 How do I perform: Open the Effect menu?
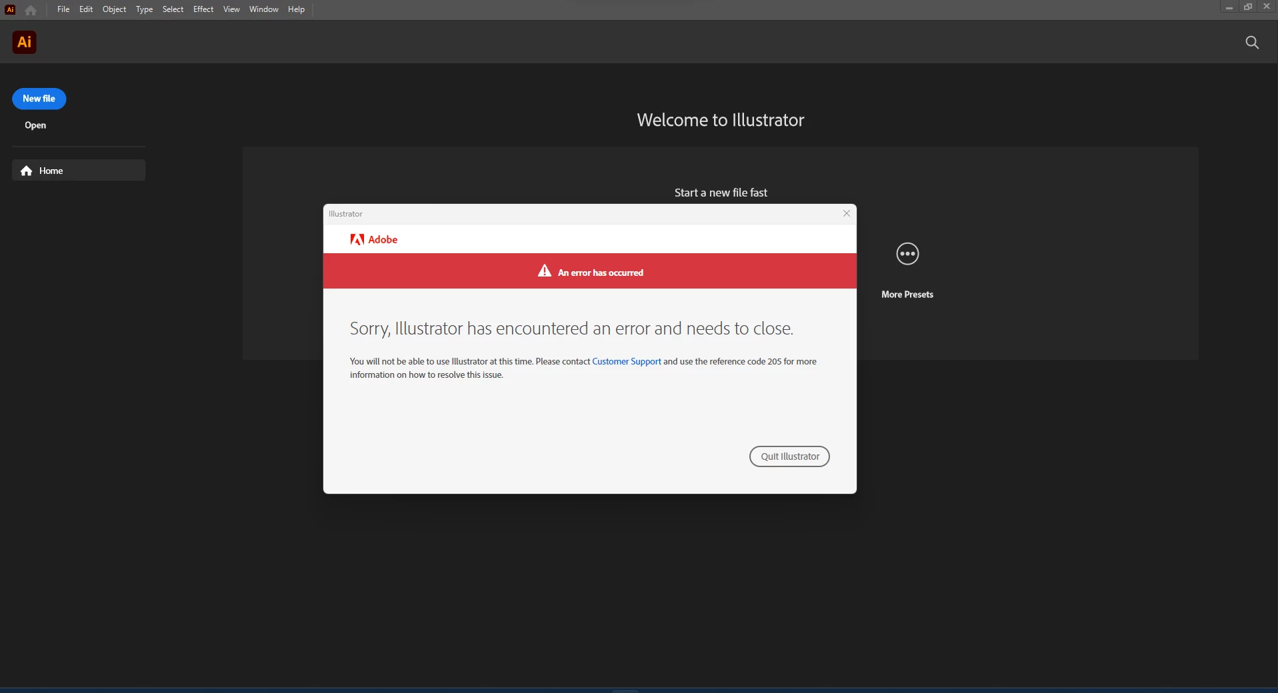click(203, 9)
